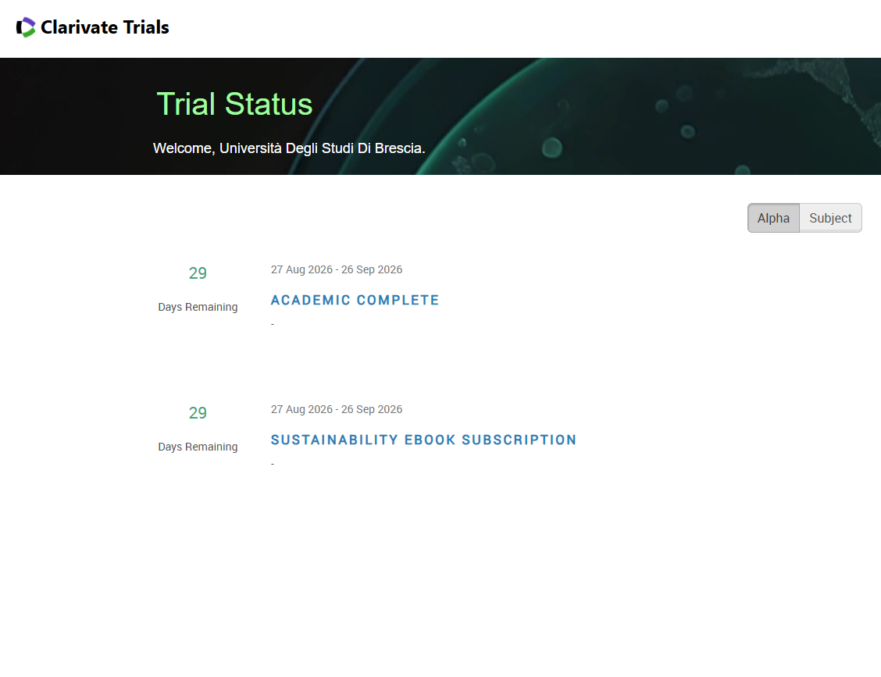The height and width of the screenshot is (677, 881).
Task: Click Days Remaining label next to Academic Complete
Action: (198, 308)
